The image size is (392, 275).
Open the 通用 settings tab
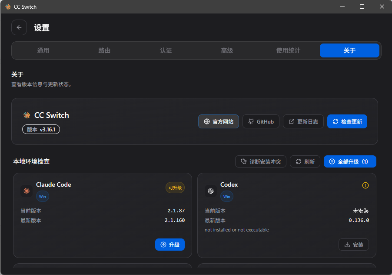click(x=43, y=50)
